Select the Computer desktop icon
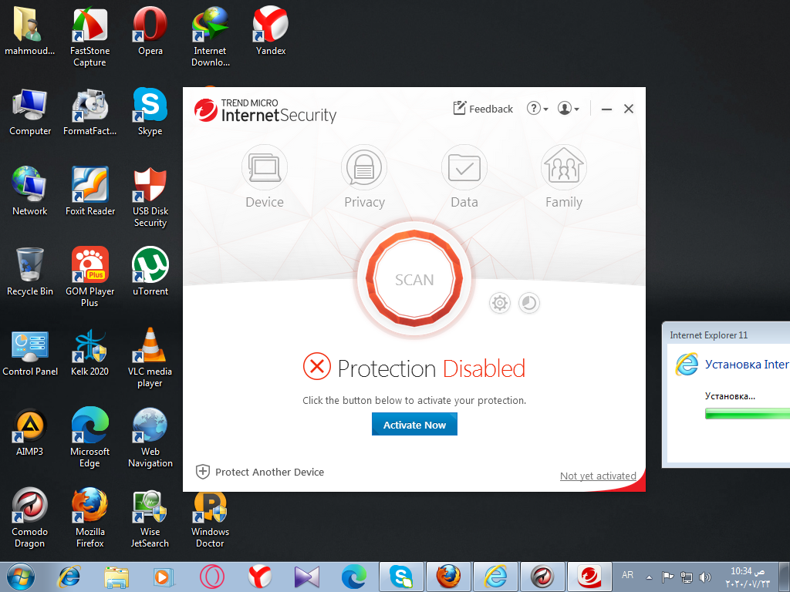The height and width of the screenshot is (592, 790). 30,112
